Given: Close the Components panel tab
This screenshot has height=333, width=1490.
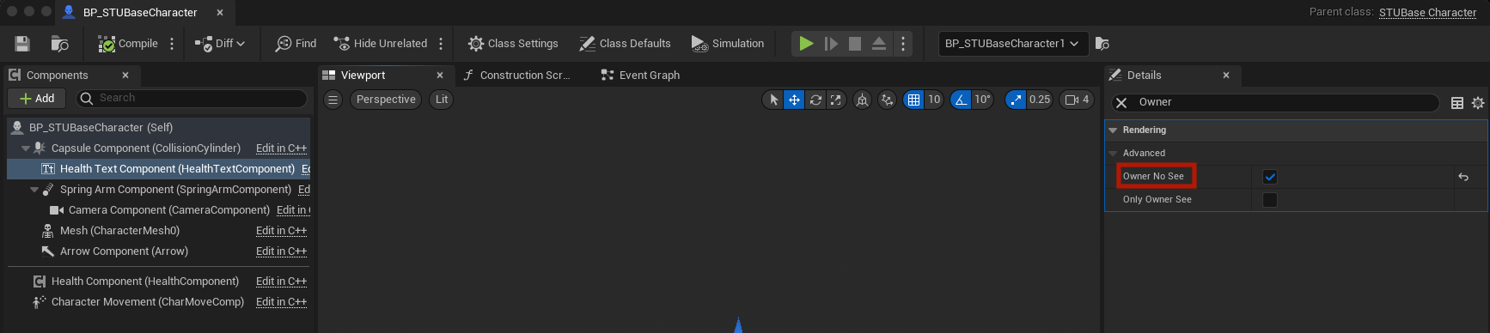Looking at the screenshot, I should [125, 76].
